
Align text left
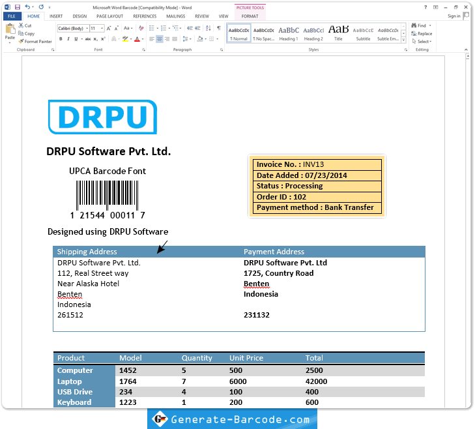(x=152, y=39)
